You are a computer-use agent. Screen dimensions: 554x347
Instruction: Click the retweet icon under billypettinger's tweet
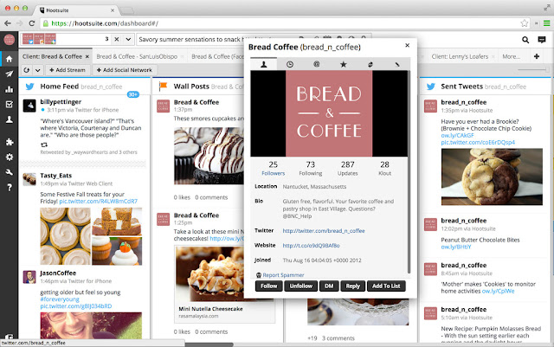(x=44, y=145)
